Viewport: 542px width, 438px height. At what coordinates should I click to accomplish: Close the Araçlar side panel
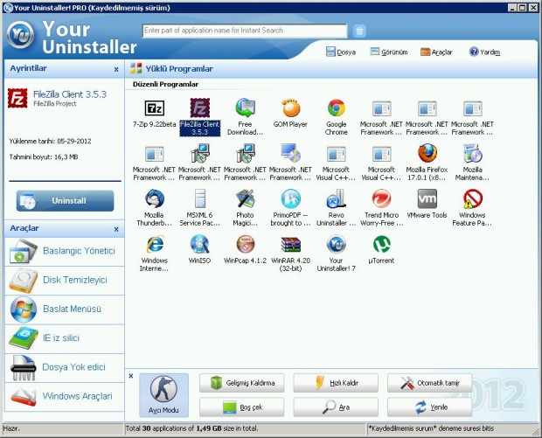point(116,229)
